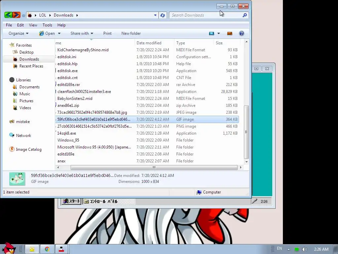Select cleanflash3400251installer3.exe
Image resolution: width=338 pixels, height=254 pixels.
pyautogui.click(x=84, y=91)
